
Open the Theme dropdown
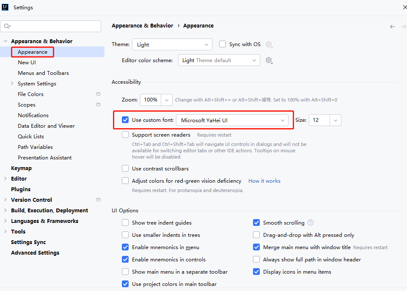coord(172,44)
